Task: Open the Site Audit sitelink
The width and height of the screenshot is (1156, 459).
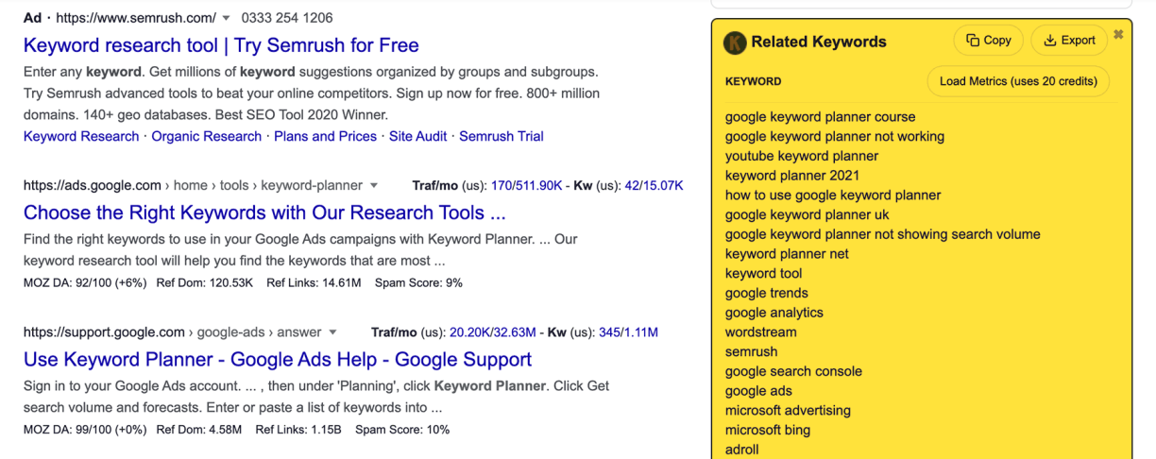Action: (x=417, y=136)
